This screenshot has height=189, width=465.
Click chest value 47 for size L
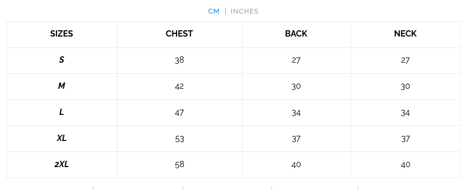pos(179,113)
